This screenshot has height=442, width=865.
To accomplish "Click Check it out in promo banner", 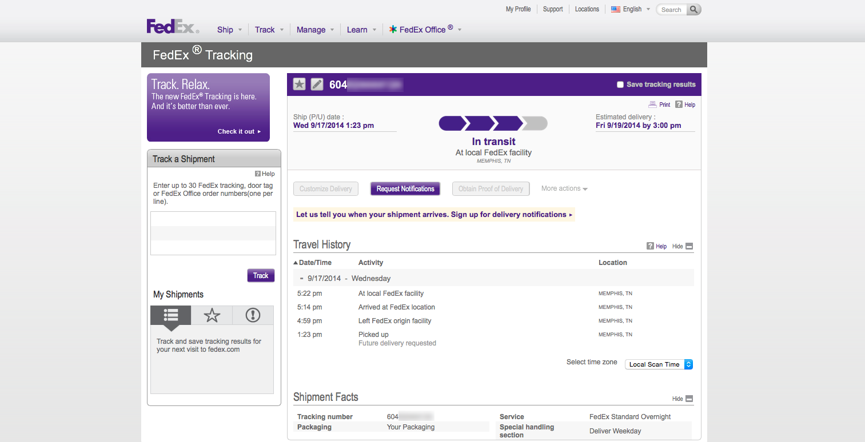I will 239,131.
